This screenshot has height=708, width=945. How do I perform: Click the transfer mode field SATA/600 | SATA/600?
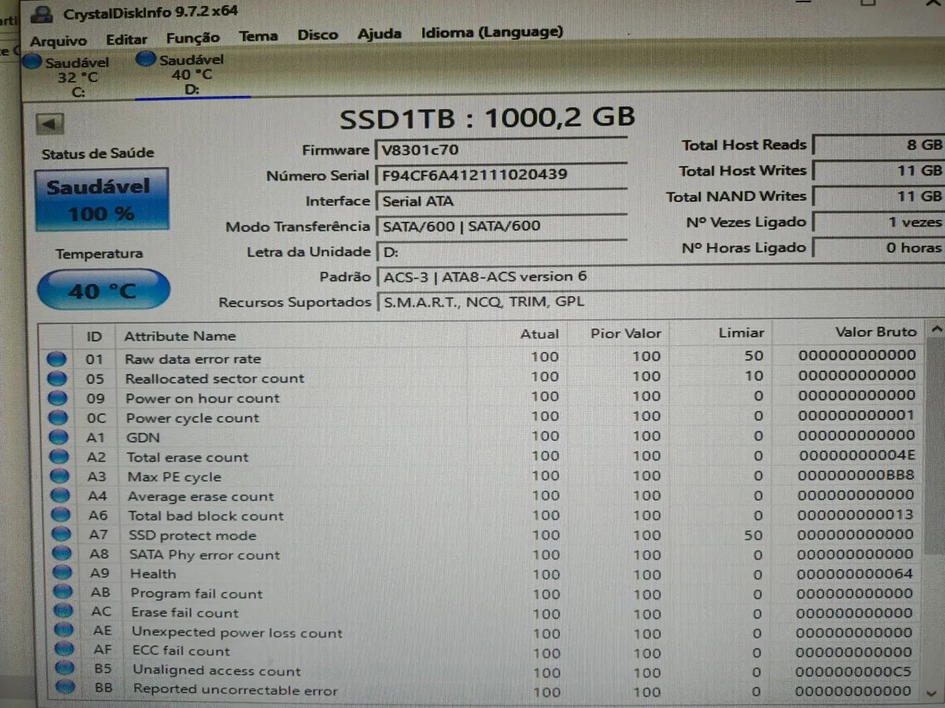[x=502, y=226]
